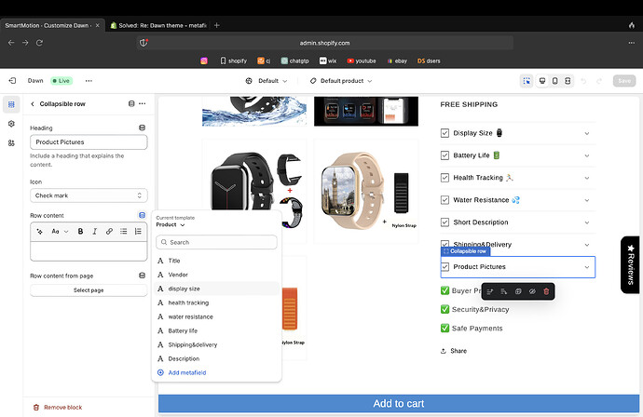Click the Add to cart button
The height and width of the screenshot is (417, 643).
399,403
